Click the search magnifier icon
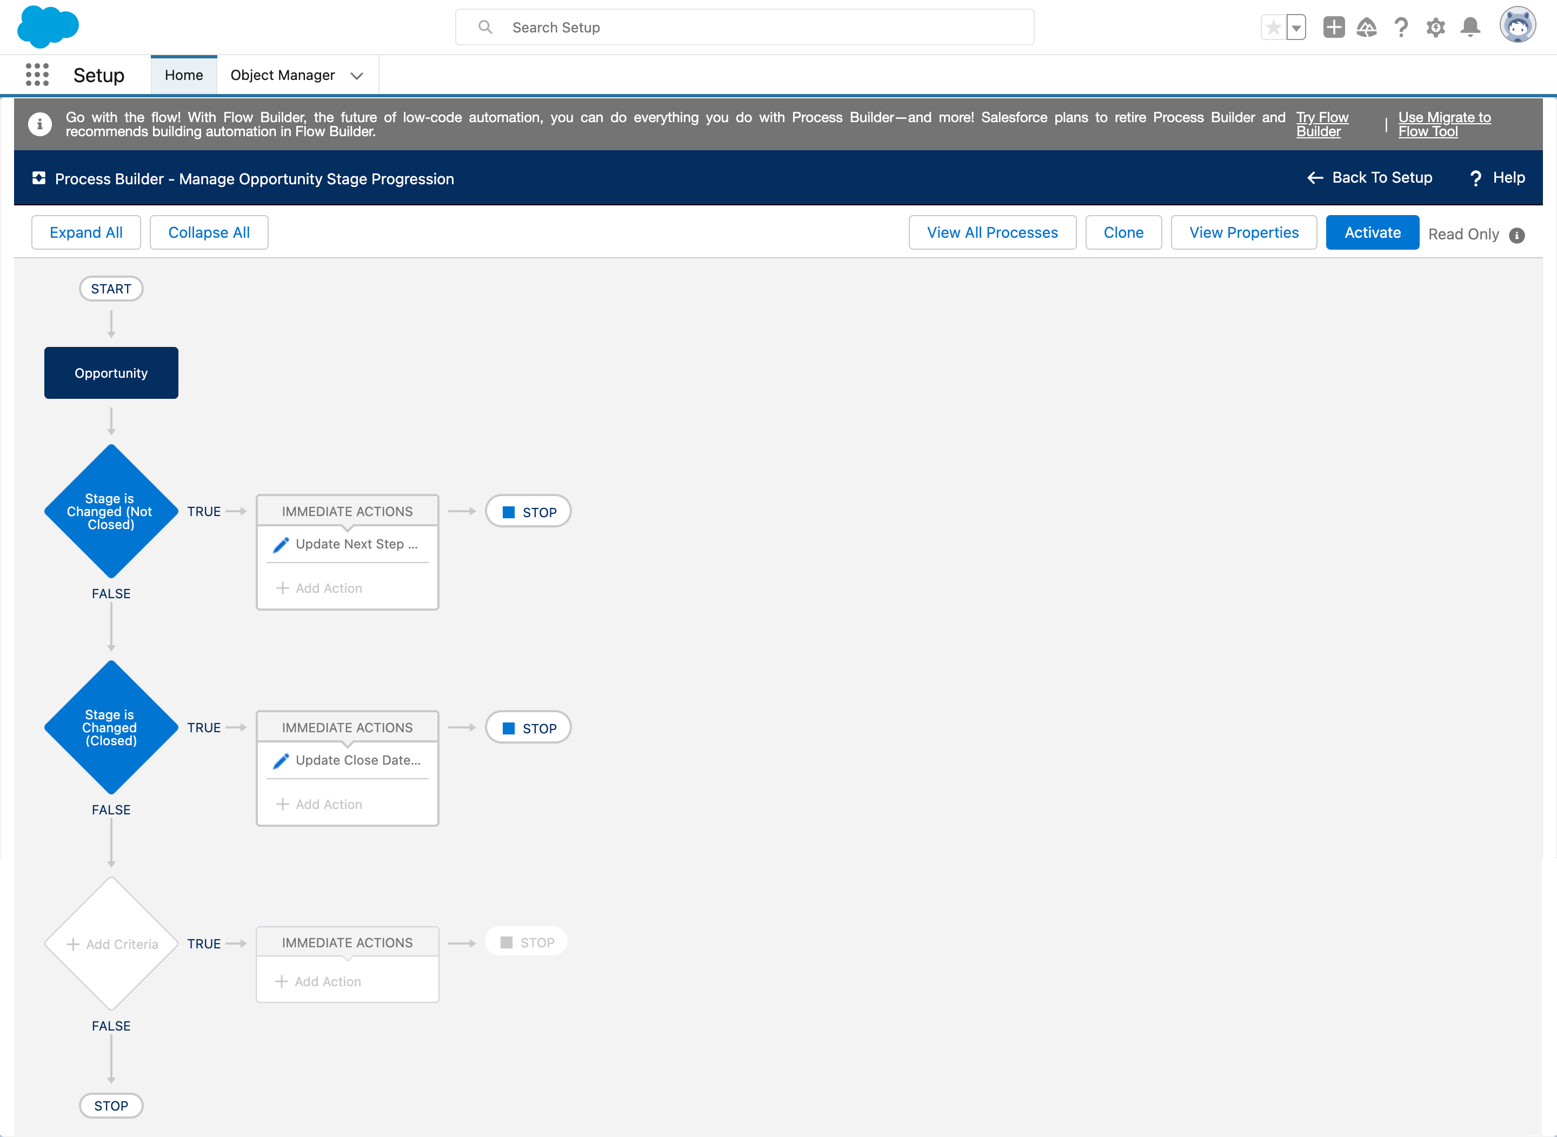The width and height of the screenshot is (1557, 1137). click(x=485, y=27)
